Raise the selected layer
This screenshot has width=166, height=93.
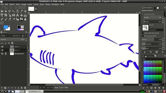9,88
